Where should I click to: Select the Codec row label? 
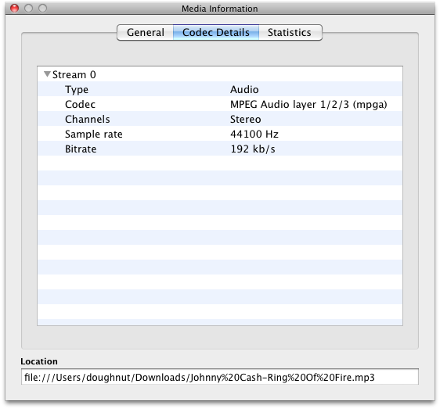(80, 104)
